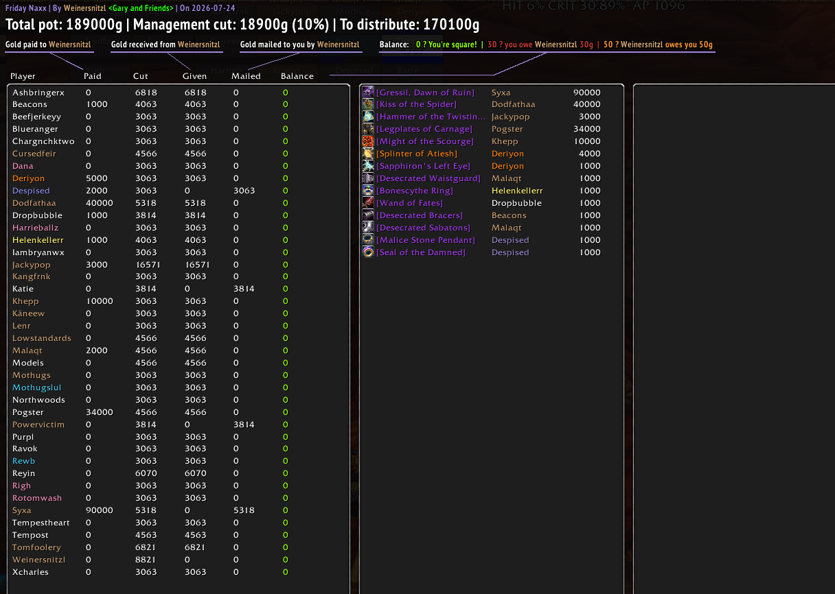The image size is (835, 594).
Task: Click the Mailed column header
Action: point(246,76)
